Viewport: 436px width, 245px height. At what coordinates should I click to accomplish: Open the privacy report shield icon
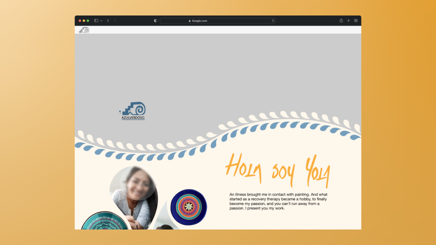click(x=156, y=21)
